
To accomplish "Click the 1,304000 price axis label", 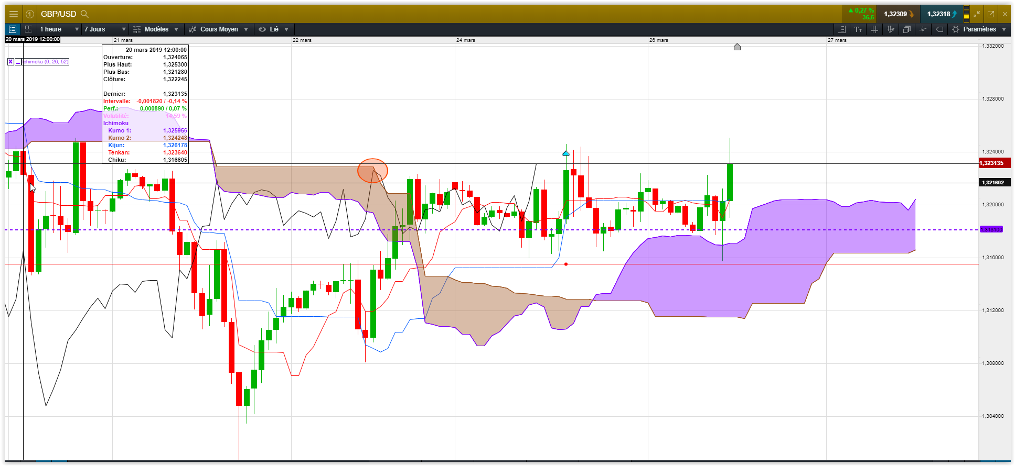I will click(993, 416).
